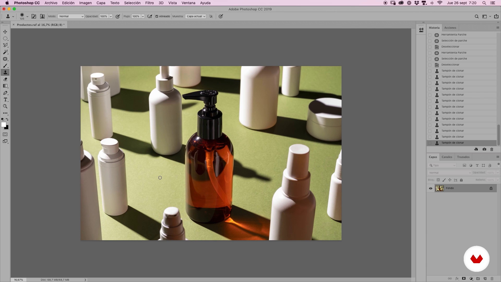Switch to the Trazados tab
This screenshot has height=282, width=501.
[x=463, y=157]
